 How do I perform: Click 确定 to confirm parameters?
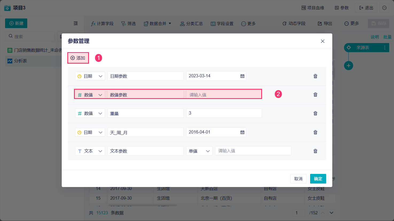pos(318,179)
